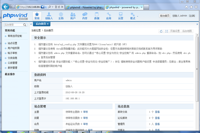This screenshot has width=200, height=133.
Task: Open 公告管理 in sidebar
Action: pyautogui.click(x=12, y=63)
